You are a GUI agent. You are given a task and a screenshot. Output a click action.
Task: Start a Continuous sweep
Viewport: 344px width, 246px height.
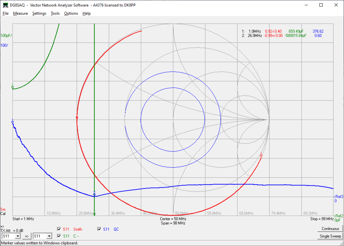330,229
